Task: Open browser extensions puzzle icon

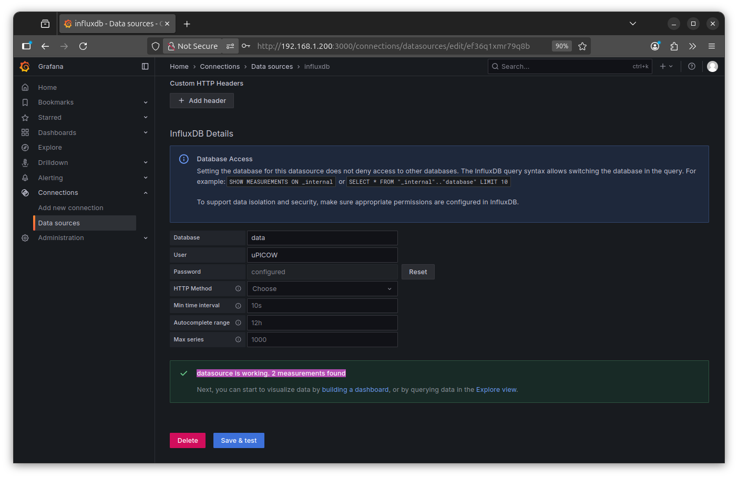Action: click(674, 46)
